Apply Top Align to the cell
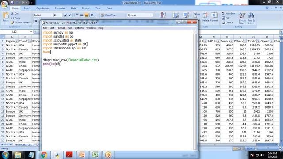 point(77,15)
